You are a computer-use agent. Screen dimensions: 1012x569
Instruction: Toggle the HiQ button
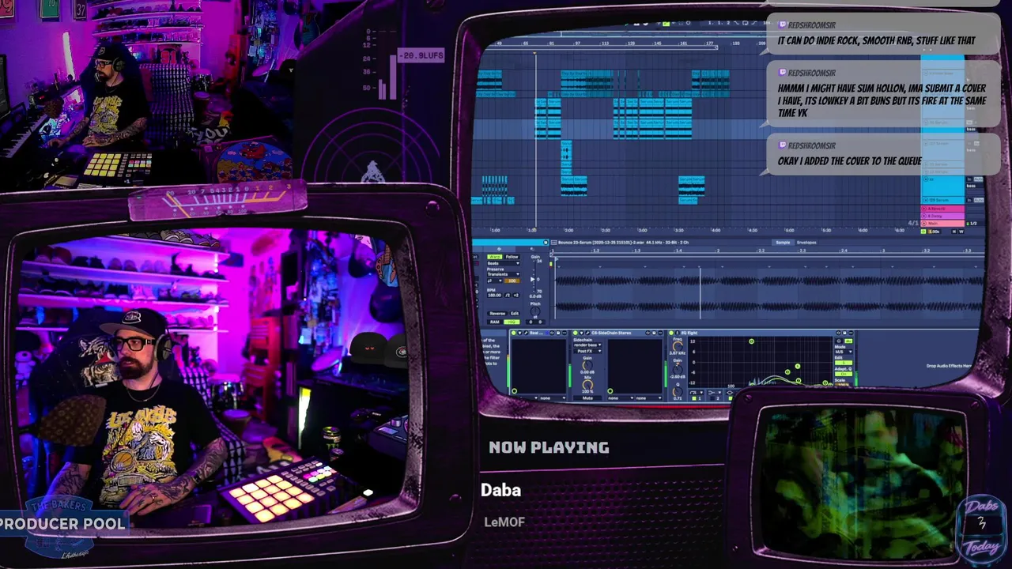click(512, 322)
